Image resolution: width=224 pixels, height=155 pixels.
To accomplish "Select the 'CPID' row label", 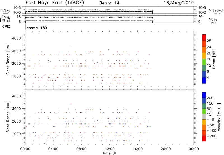I will (6, 27).
